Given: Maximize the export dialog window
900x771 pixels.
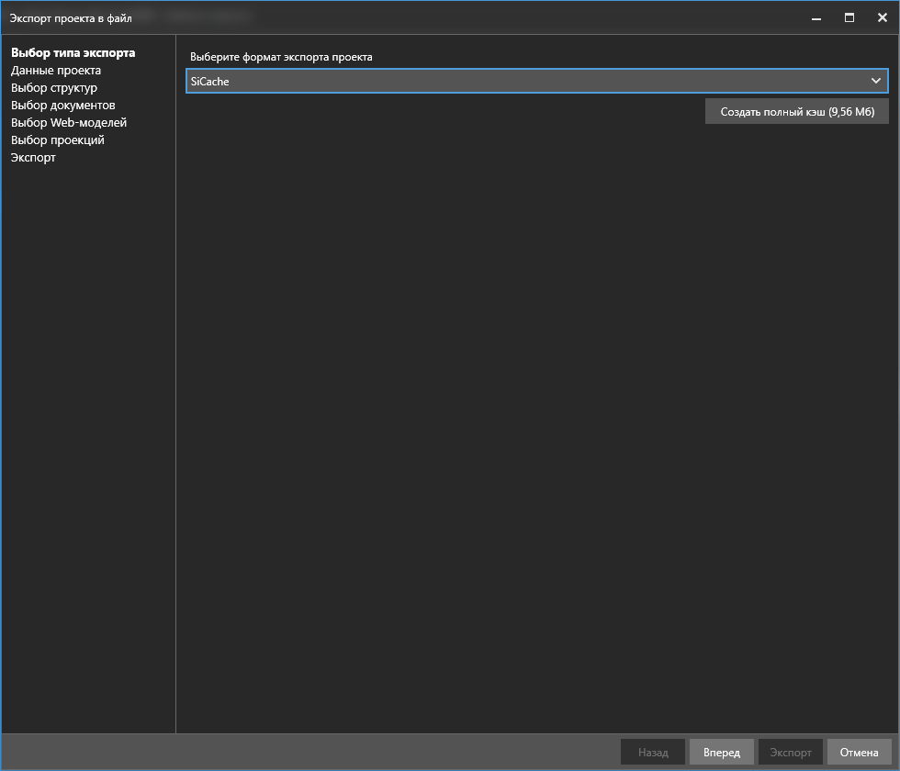Looking at the screenshot, I should [x=849, y=17].
